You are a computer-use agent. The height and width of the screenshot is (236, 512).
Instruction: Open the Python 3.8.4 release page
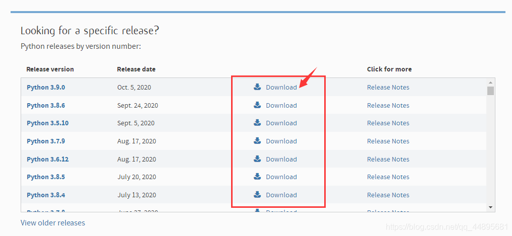(46, 195)
